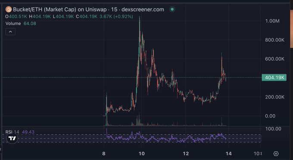Click the 1.00M price axis label
293x160 pixels.
(x=272, y=21)
